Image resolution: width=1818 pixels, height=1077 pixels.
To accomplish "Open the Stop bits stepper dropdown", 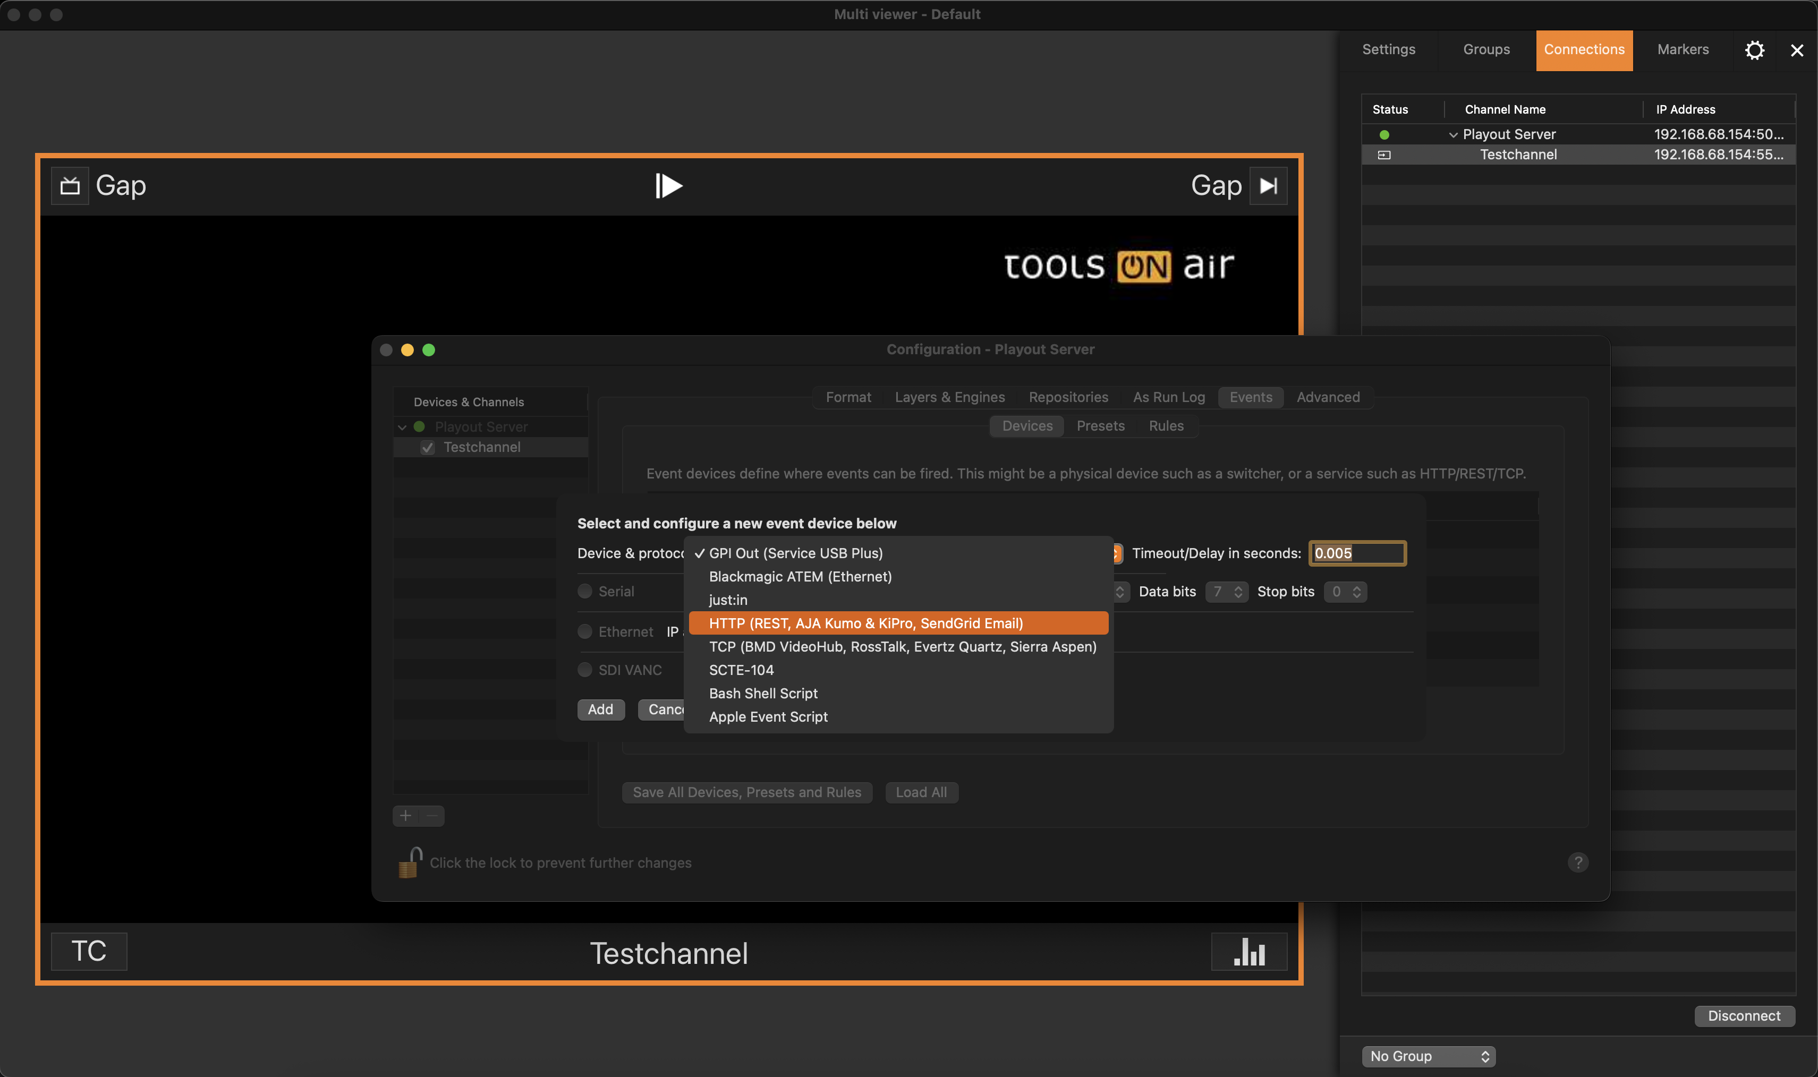I will pyautogui.click(x=1345, y=592).
